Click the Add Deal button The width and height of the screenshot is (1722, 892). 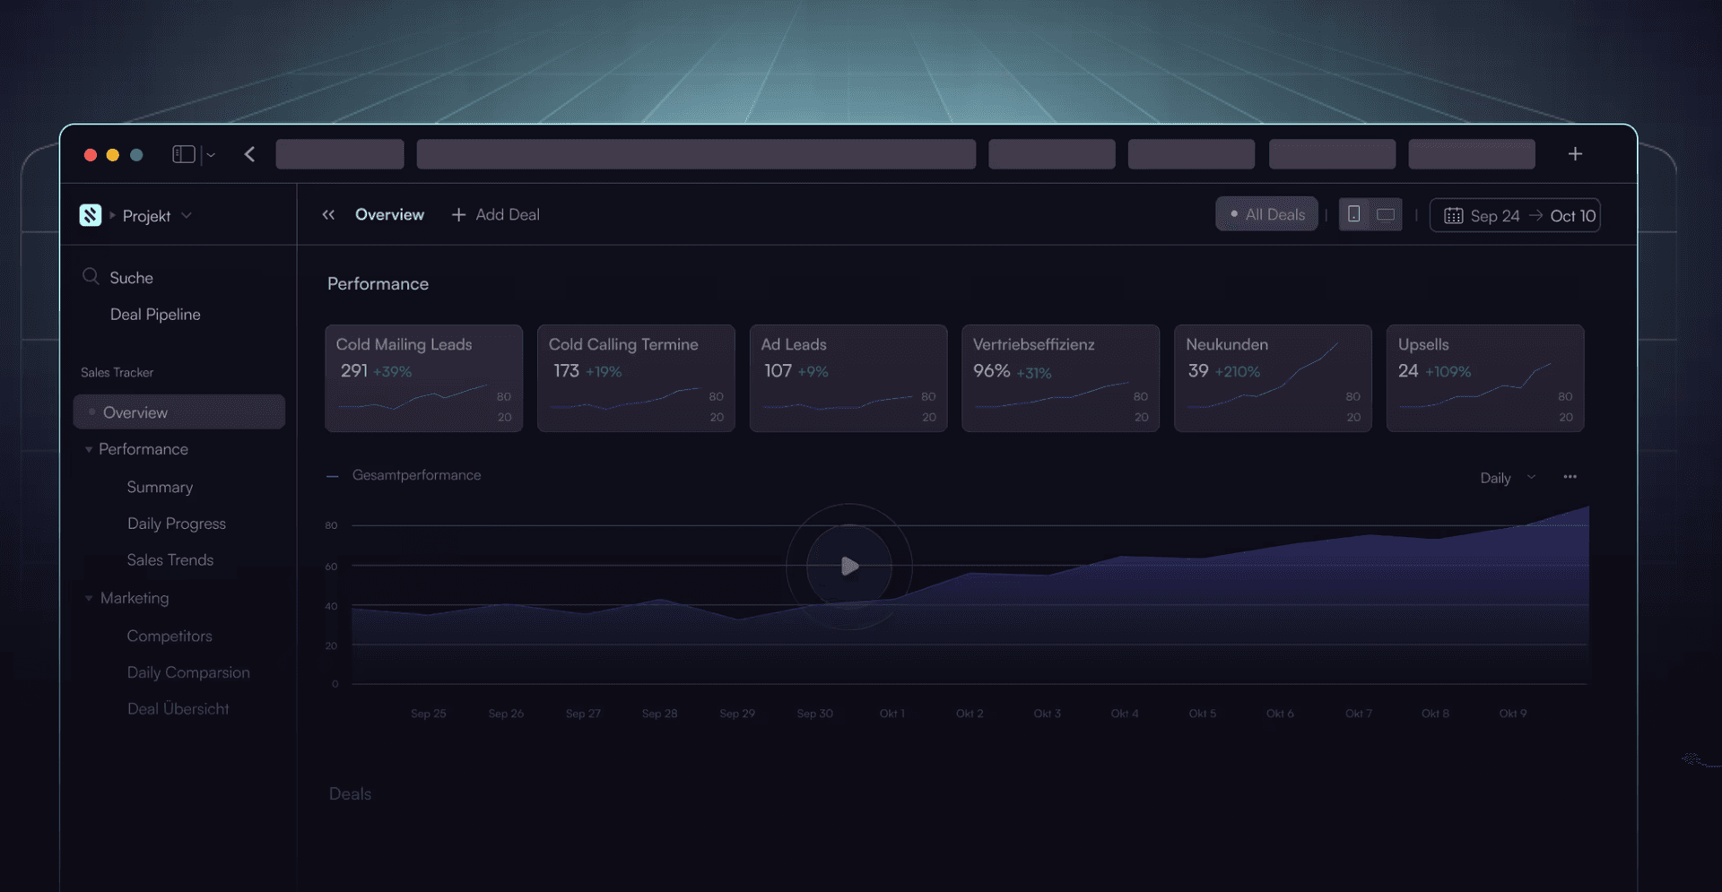496,215
